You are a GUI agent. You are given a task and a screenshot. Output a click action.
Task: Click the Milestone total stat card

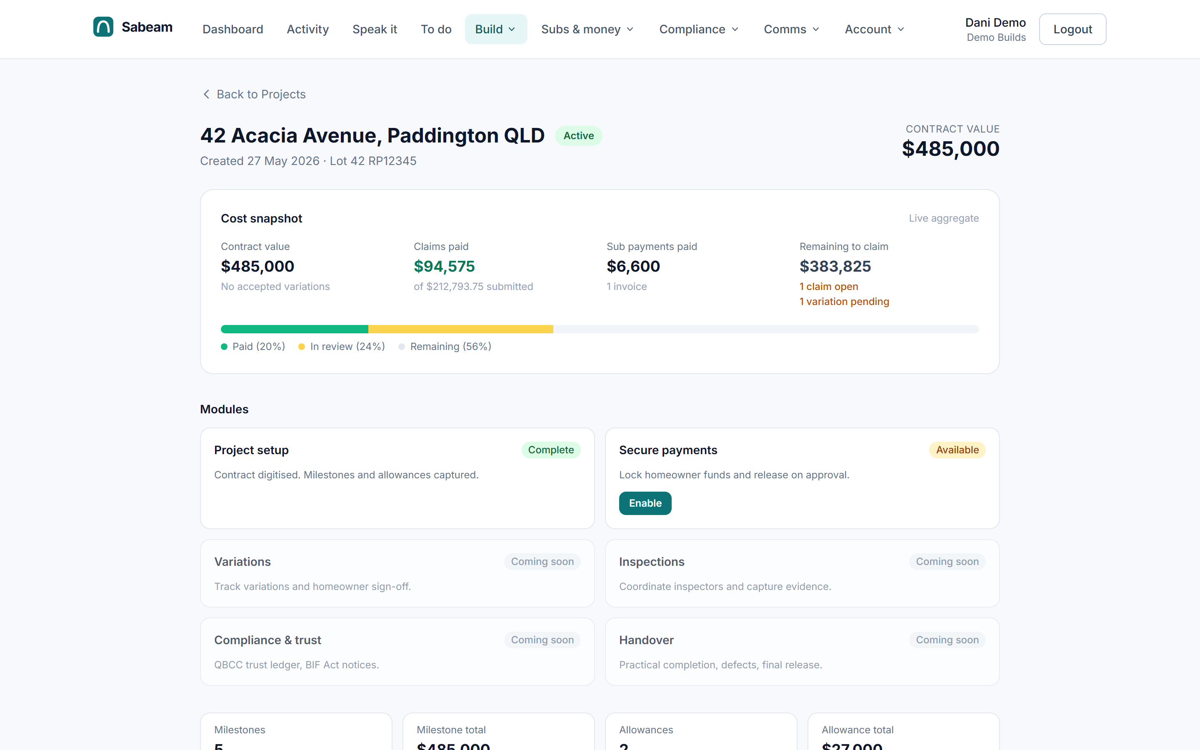(x=498, y=732)
